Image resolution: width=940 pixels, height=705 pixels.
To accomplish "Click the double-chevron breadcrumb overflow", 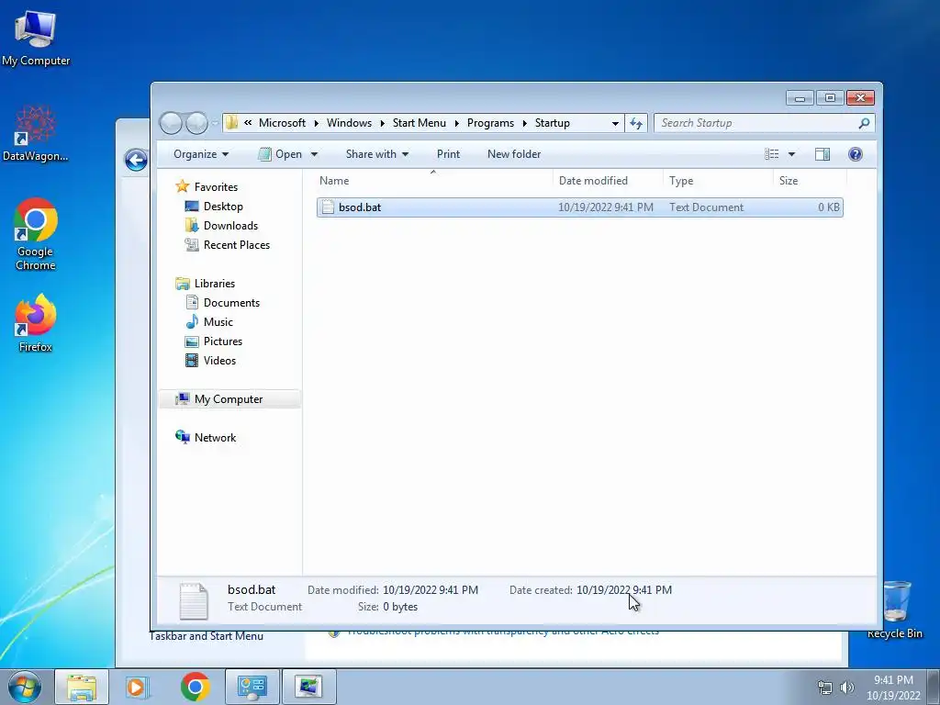I will click(248, 123).
